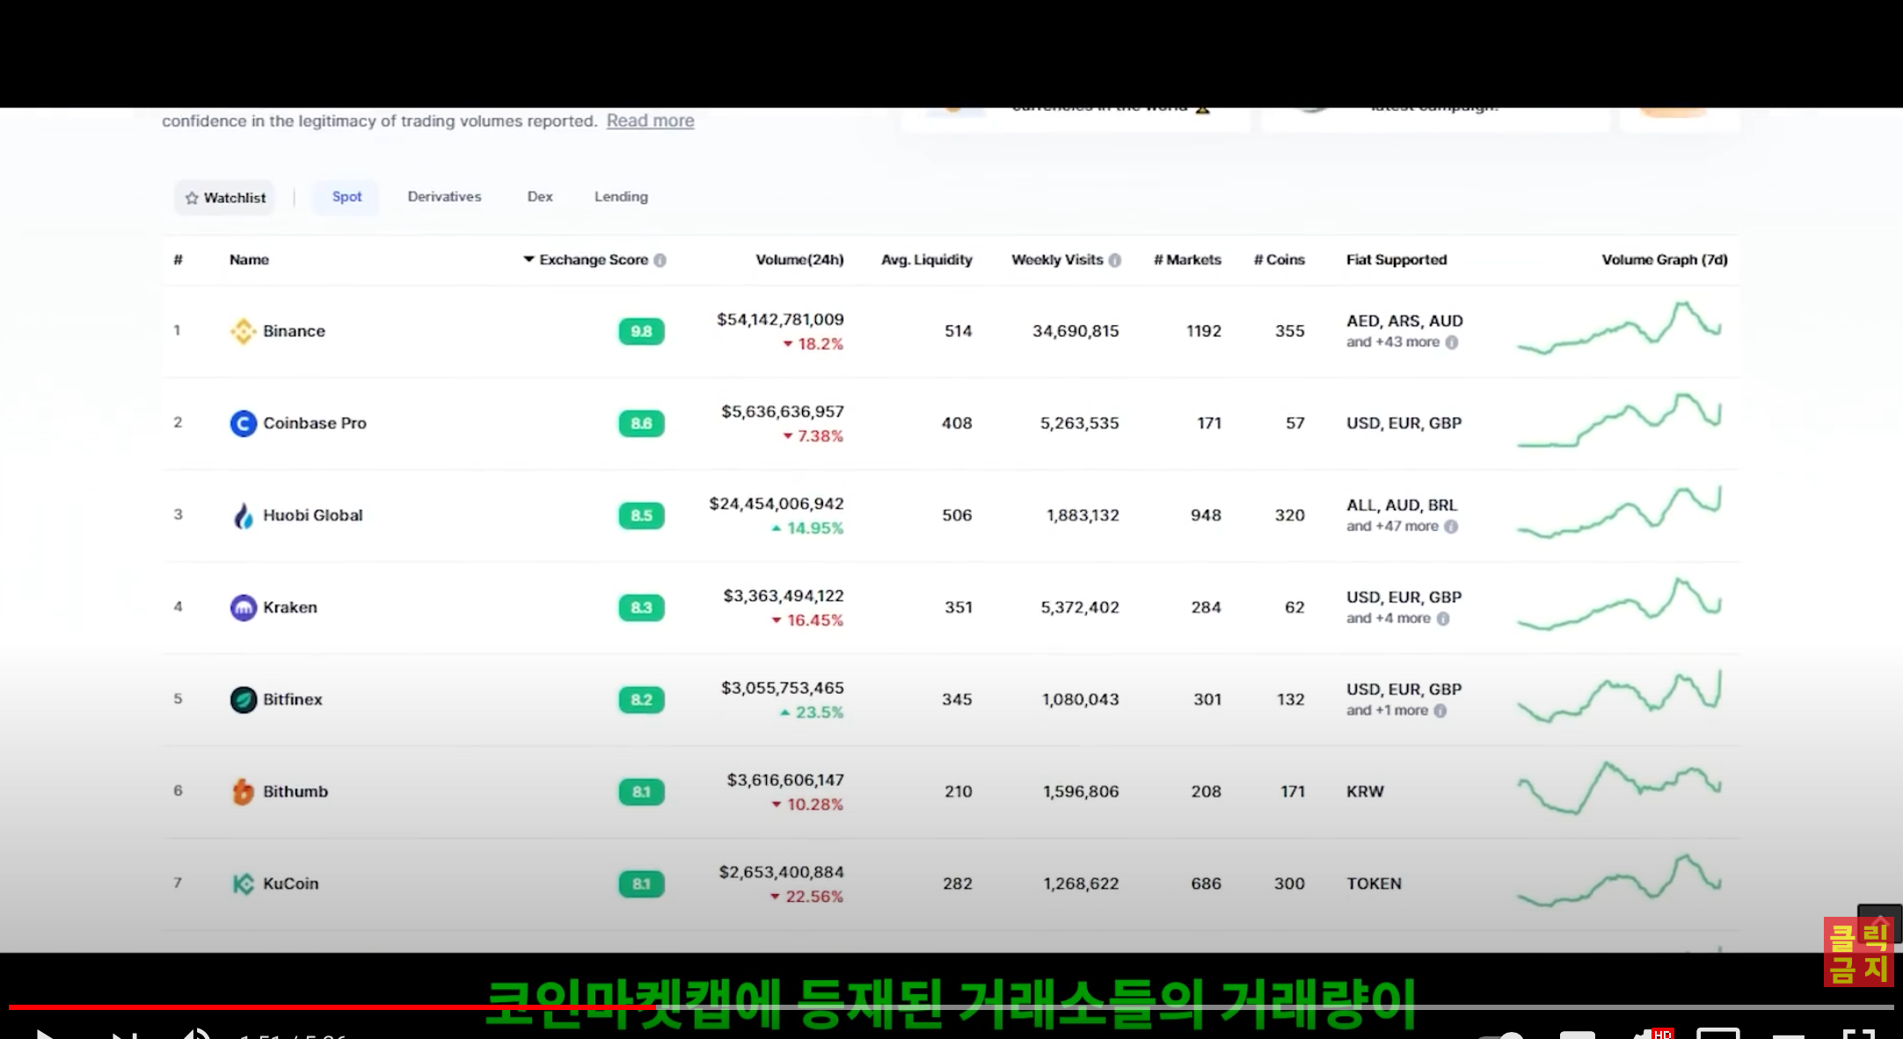Click Exchange Score info icon
Image resolution: width=1903 pixels, height=1039 pixels.
point(660,260)
